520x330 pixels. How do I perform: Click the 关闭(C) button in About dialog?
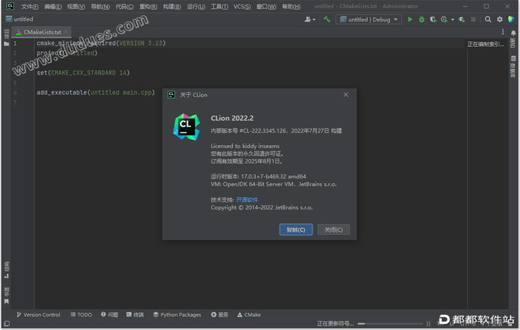(334, 230)
